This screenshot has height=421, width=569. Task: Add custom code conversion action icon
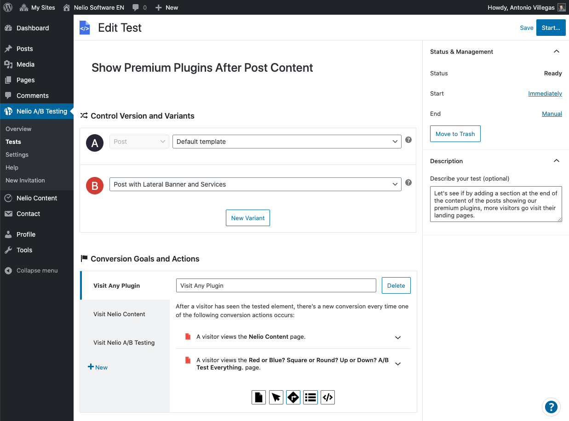[328, 397]
